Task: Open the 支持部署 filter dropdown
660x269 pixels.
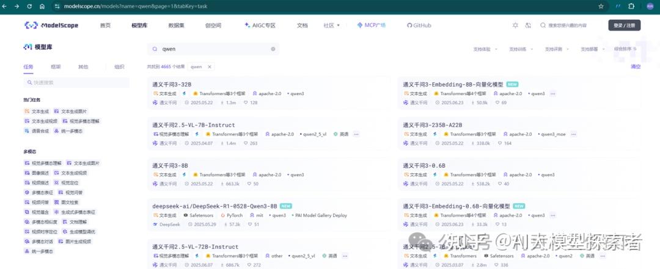Action: [592, 49]
